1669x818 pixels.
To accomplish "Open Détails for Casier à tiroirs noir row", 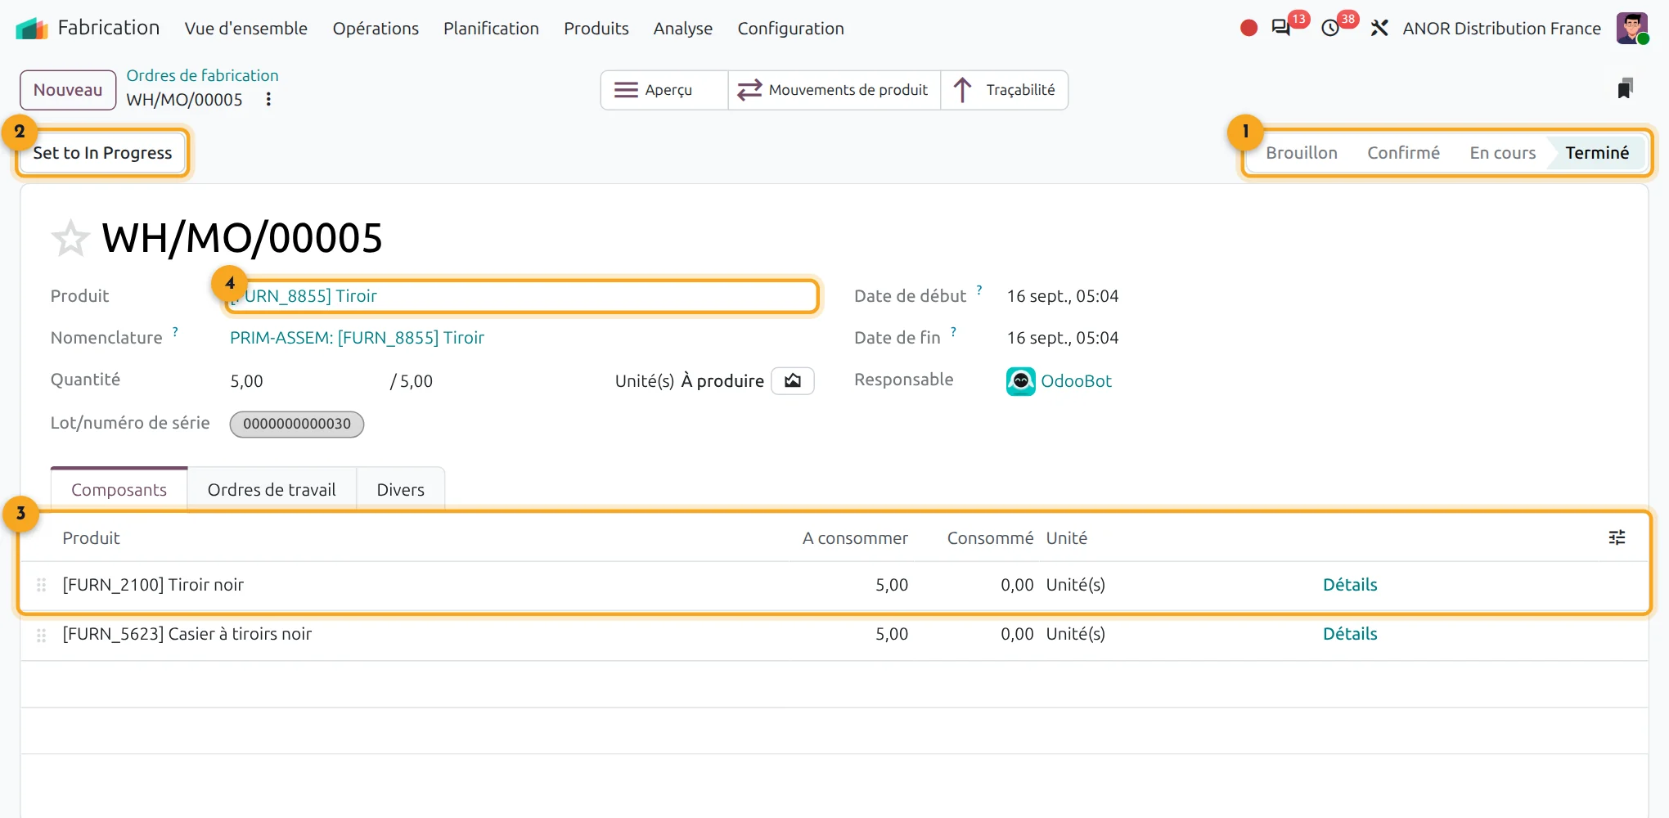I will [x=1350, y=634].
